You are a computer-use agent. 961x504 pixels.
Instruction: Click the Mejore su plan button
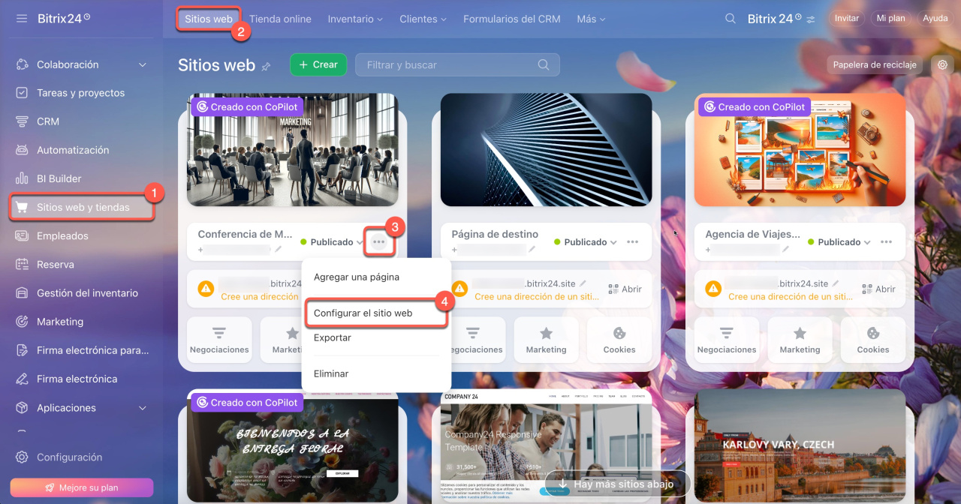pyautogui.click(x=82, y=487)
